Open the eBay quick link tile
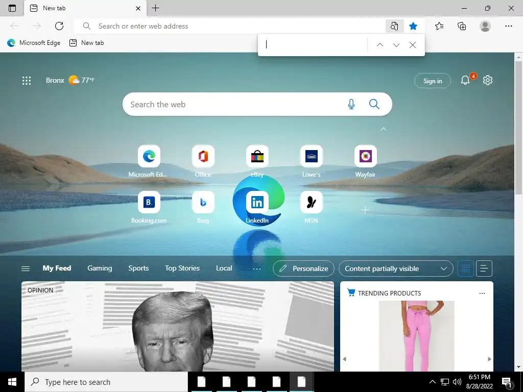This screenshot has width=523, height=392. (x=257, y=156)
